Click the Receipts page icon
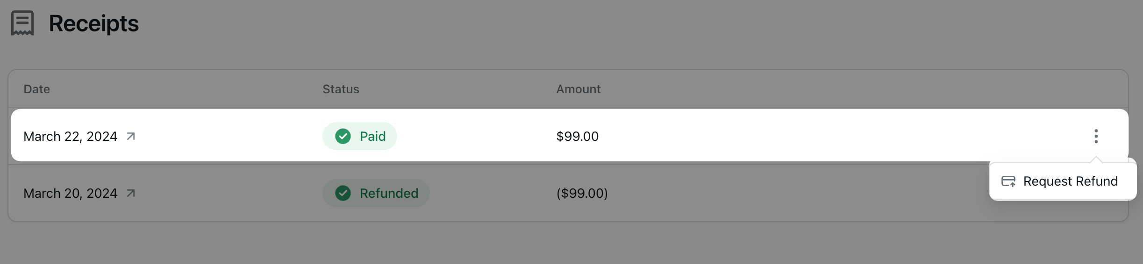Image resolution: width=1143 pixels, height=264 pixels. click(22, 23)
